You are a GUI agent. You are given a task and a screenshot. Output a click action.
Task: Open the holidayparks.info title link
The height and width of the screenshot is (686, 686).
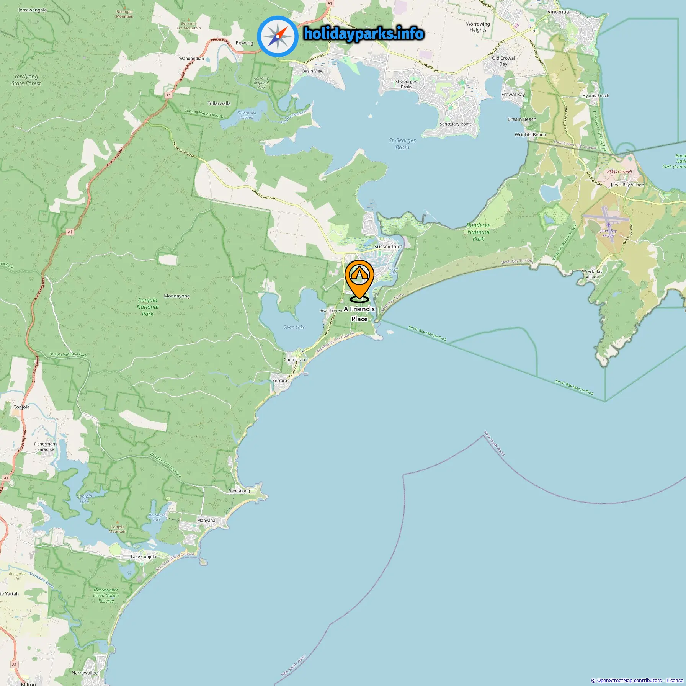(x=364, y=34)
